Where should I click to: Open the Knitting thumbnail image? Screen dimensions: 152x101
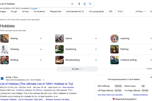5,60
